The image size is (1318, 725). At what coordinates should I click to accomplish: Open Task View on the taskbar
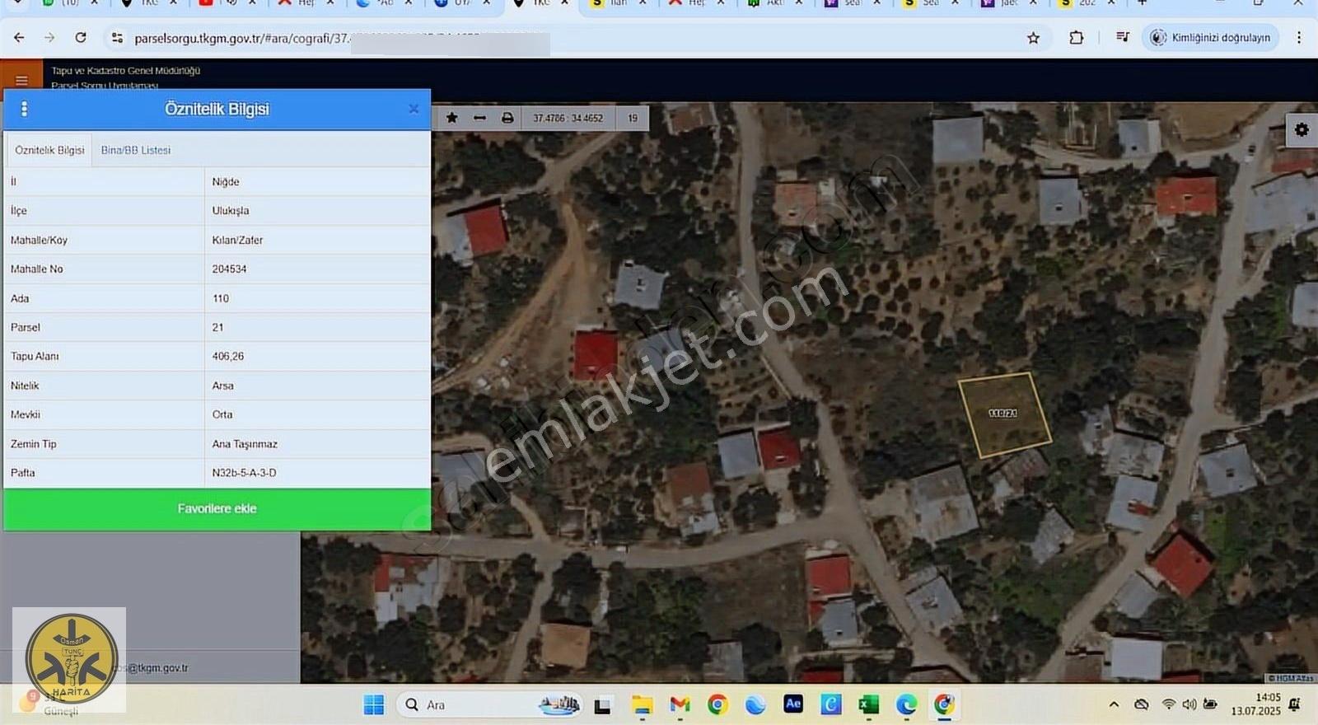pyautogui.click(x=602, y=705)
